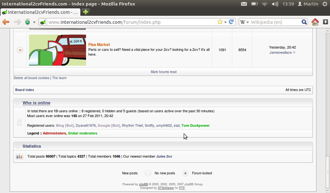This screenshot has height=193, width=330.
Task: Bookmark this page with the star icon
Action: [220, 22]
